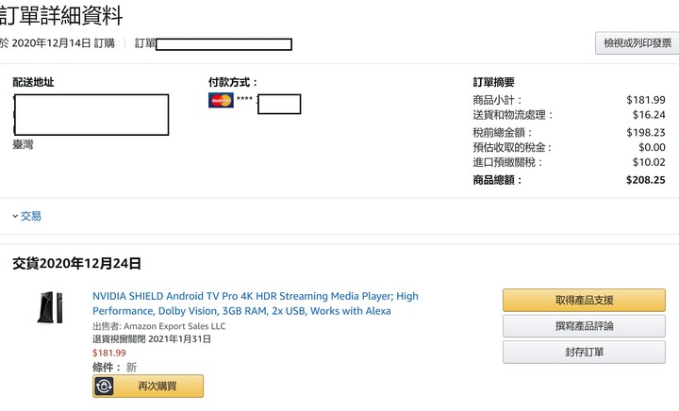Click the 配送地址 shipping address heading
The height and width of the screenshot is (411, 679).
tap(33, 82)
